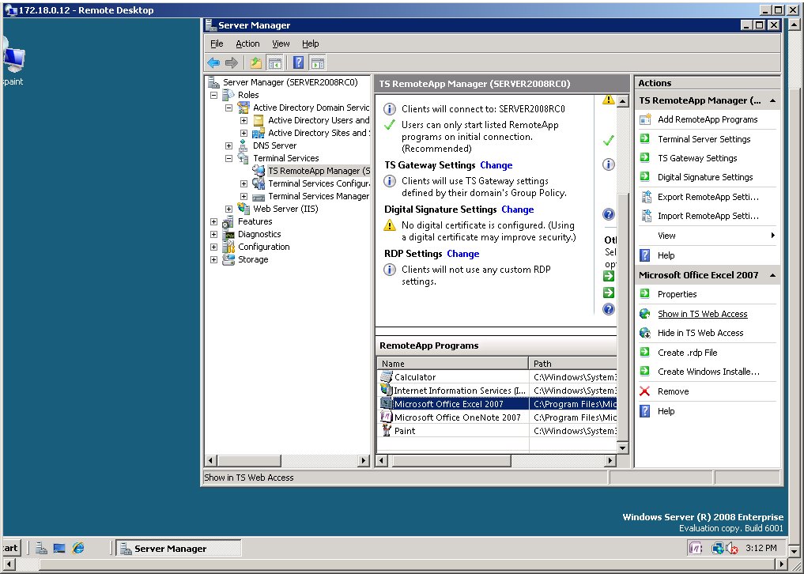Click the Digital Signature Settings action icon
The height and width of the screenshot is (574, 804).
645,177
